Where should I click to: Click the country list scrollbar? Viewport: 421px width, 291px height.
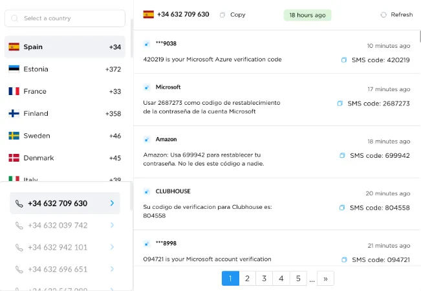pyautogui.click(x=131, y=38)
